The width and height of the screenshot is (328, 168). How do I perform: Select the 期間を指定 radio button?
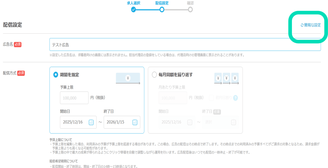[x=55, y=75]
